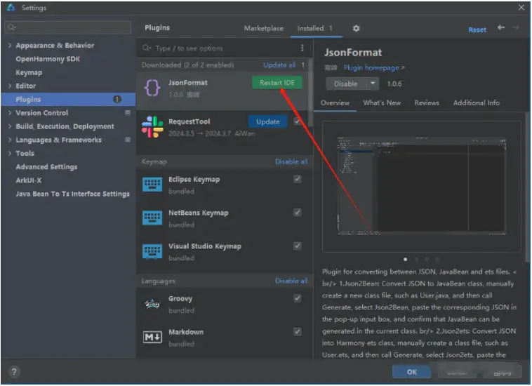
Task: Expand Build, Execution, Deployment node
Action: pos(10,126)
